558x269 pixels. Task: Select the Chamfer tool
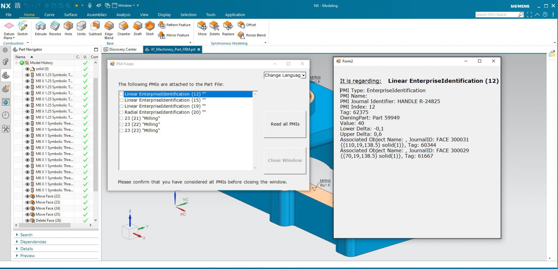(x=124, y=28)
